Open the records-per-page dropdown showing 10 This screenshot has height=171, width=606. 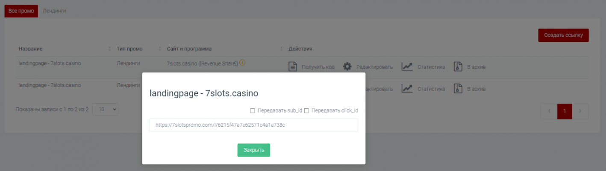[105, 109]
